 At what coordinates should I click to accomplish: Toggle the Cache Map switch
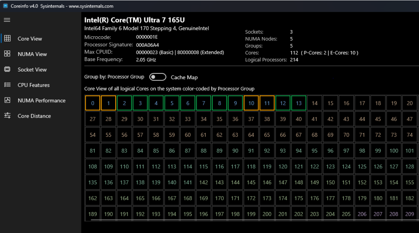click(158, 77)
